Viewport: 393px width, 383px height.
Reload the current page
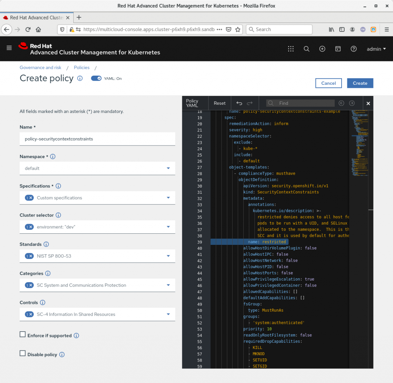[28, 29]
